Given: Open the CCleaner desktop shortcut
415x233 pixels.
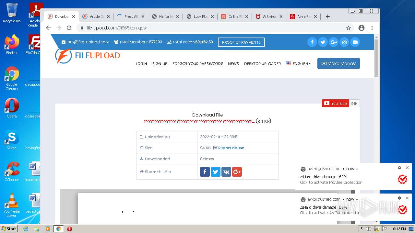Looking at the screenshot, I should [12, 172].
